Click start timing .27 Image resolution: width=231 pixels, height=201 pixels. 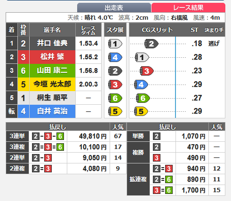(x=197, y=98)
